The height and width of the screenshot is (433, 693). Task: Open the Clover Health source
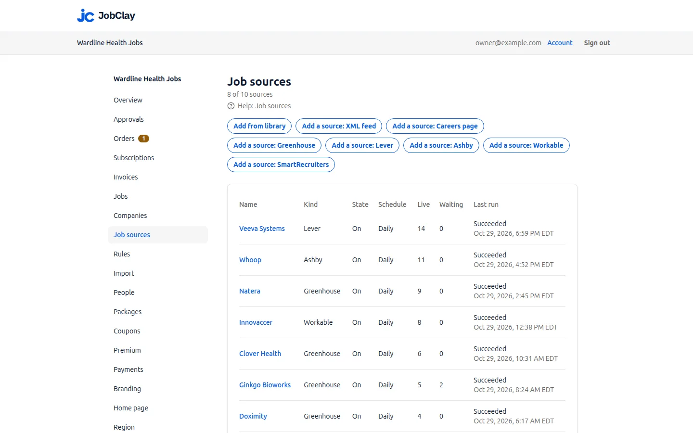coord(260,354)
